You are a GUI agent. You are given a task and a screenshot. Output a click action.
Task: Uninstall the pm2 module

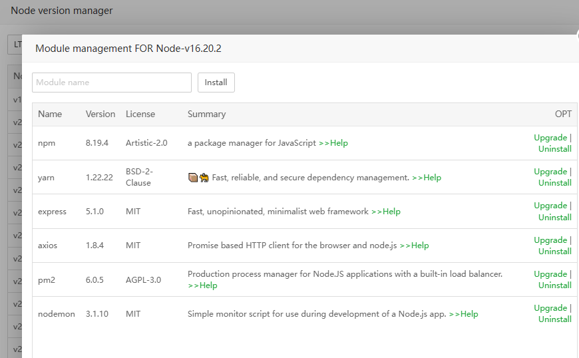[554, 285]
